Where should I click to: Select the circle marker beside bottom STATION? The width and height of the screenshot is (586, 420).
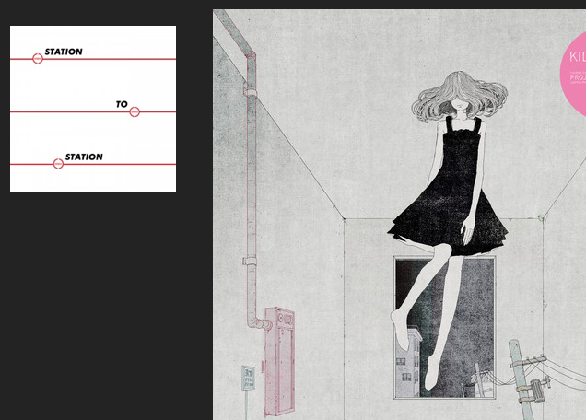[x=58, y=164]
